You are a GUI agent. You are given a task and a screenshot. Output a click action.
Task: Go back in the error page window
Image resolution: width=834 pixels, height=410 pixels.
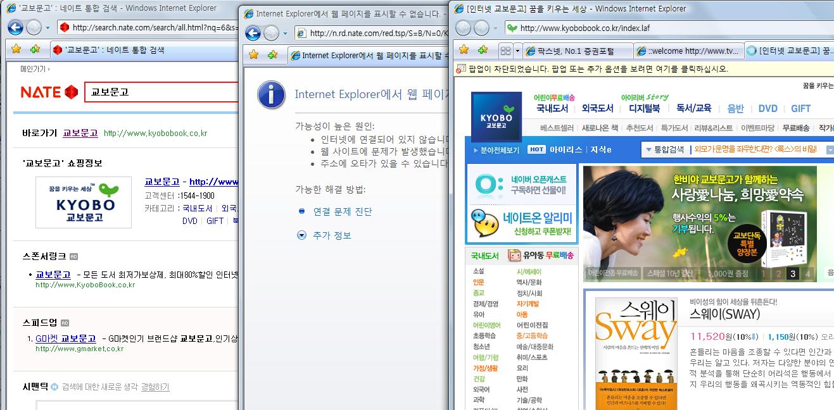pos(253,34)
